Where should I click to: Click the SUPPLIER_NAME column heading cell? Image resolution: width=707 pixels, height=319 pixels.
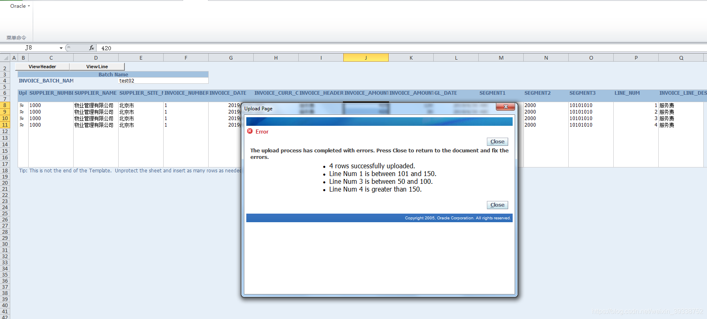[x=96, y=93]
